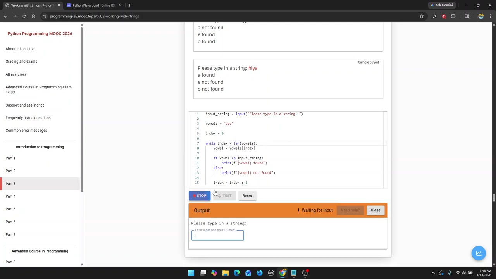Open Support and assistance page
This screenshot has width=496, height=279.
[x=25, y=105]
